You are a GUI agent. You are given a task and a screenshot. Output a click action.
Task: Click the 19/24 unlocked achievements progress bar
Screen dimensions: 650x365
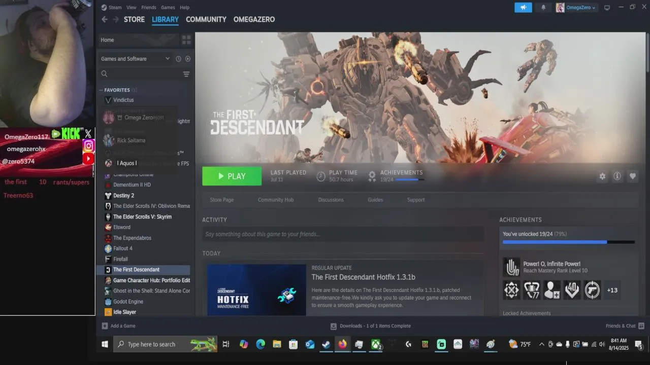[569, 242]
